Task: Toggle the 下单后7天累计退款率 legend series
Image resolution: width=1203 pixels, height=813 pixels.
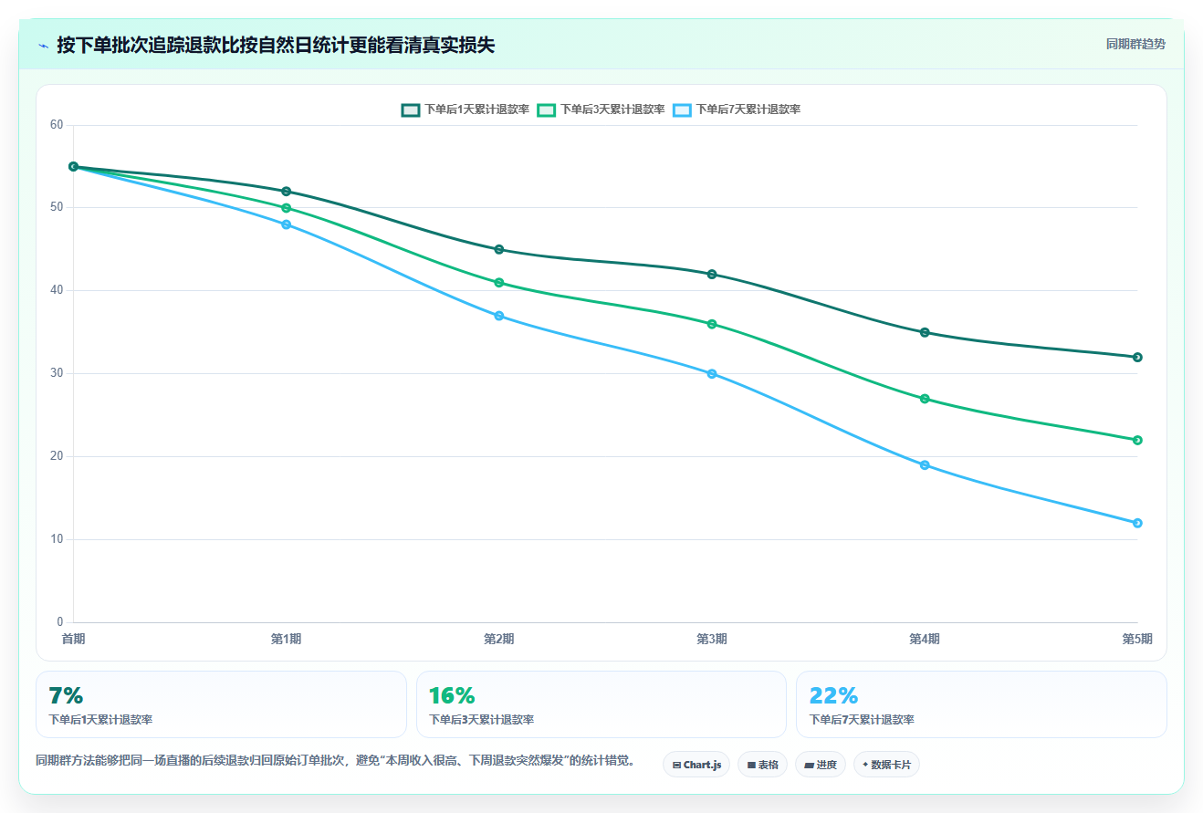Action: coord(737,109)
